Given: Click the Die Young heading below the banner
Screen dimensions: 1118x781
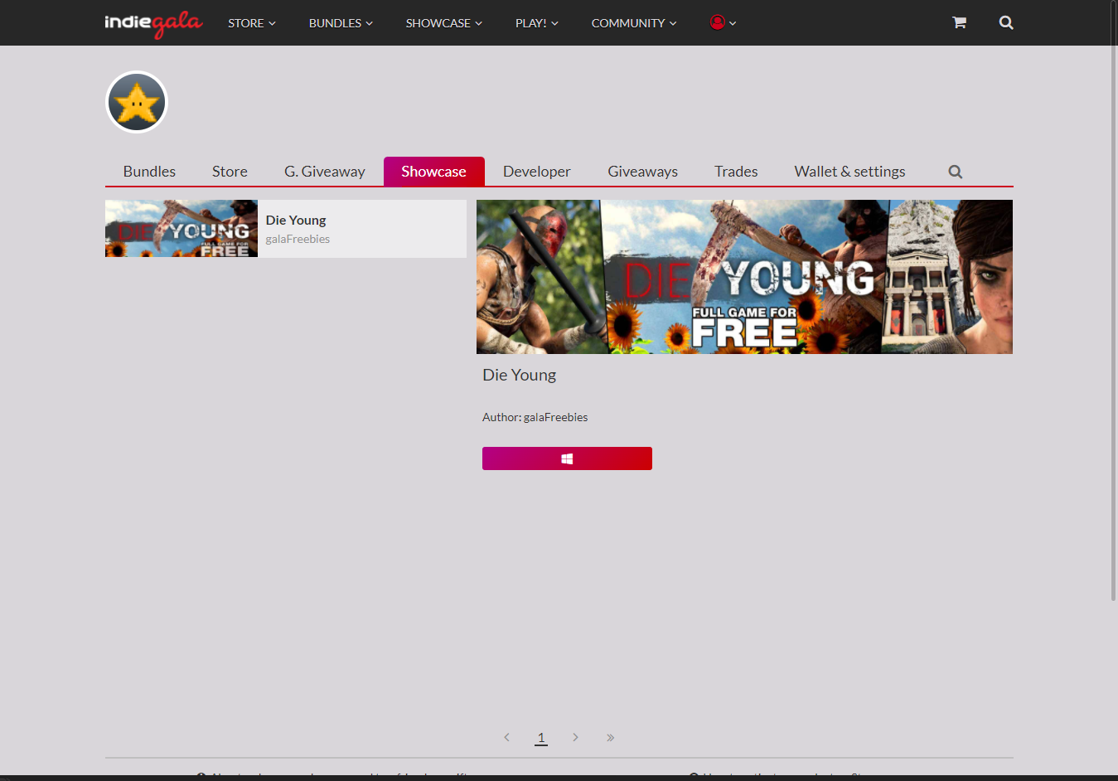Looking at the screenshot, I should click(x=519, y=375).
